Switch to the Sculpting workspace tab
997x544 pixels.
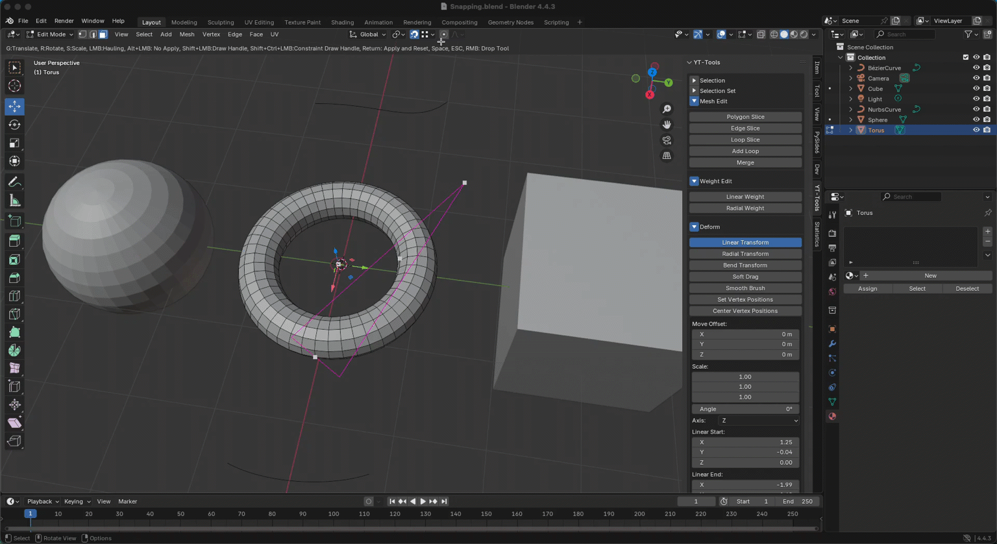click(221, 22)
